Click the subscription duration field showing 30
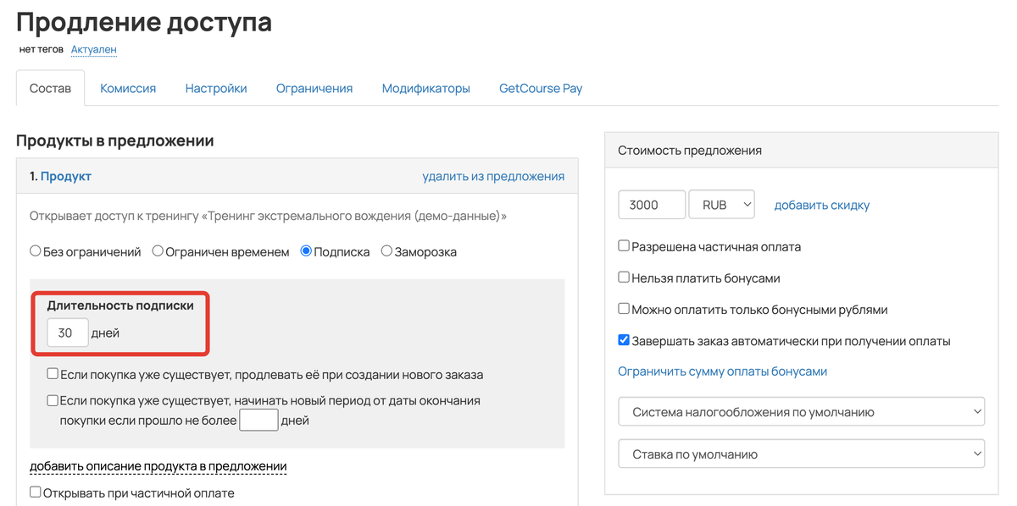 pos(68,333)
